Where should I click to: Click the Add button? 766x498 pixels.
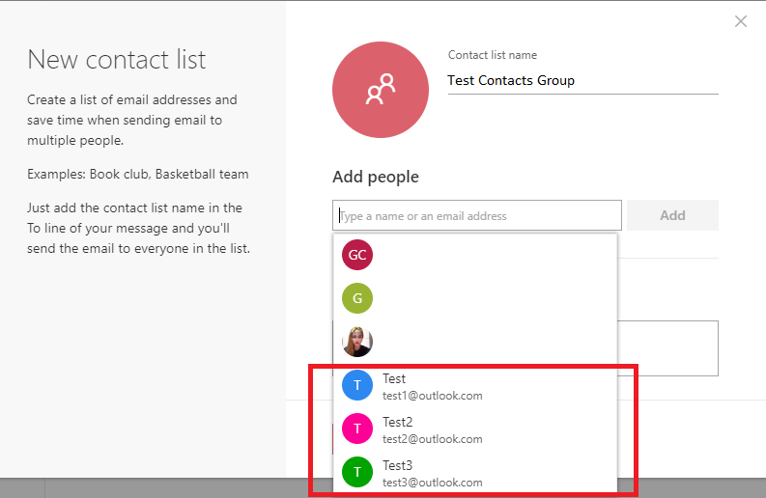tap(672, 215)
